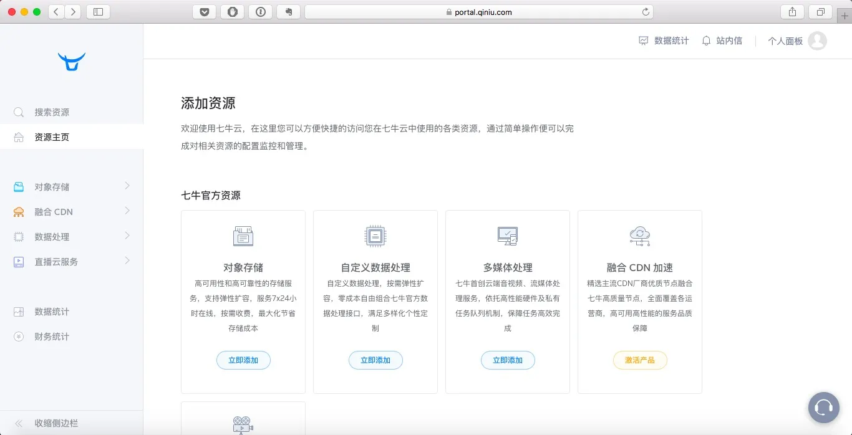This screenshot has width=852, height=435.
Task: Click the 多媒体处理 card monitor illustration
Action: (508, 236)
